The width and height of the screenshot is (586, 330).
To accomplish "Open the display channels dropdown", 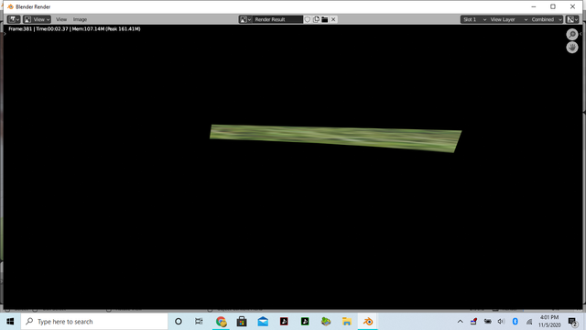I will click(x=572, y=19).
